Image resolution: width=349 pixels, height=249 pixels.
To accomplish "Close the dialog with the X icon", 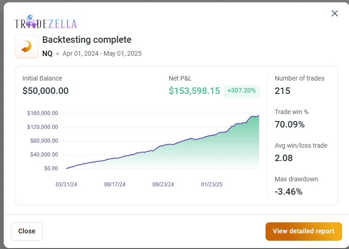I will coord(335,13).
